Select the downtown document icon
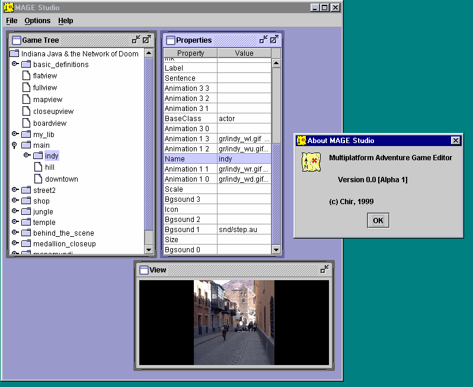Image resolution: width=473 pixels, height=387 pixels. coord(39,179)
